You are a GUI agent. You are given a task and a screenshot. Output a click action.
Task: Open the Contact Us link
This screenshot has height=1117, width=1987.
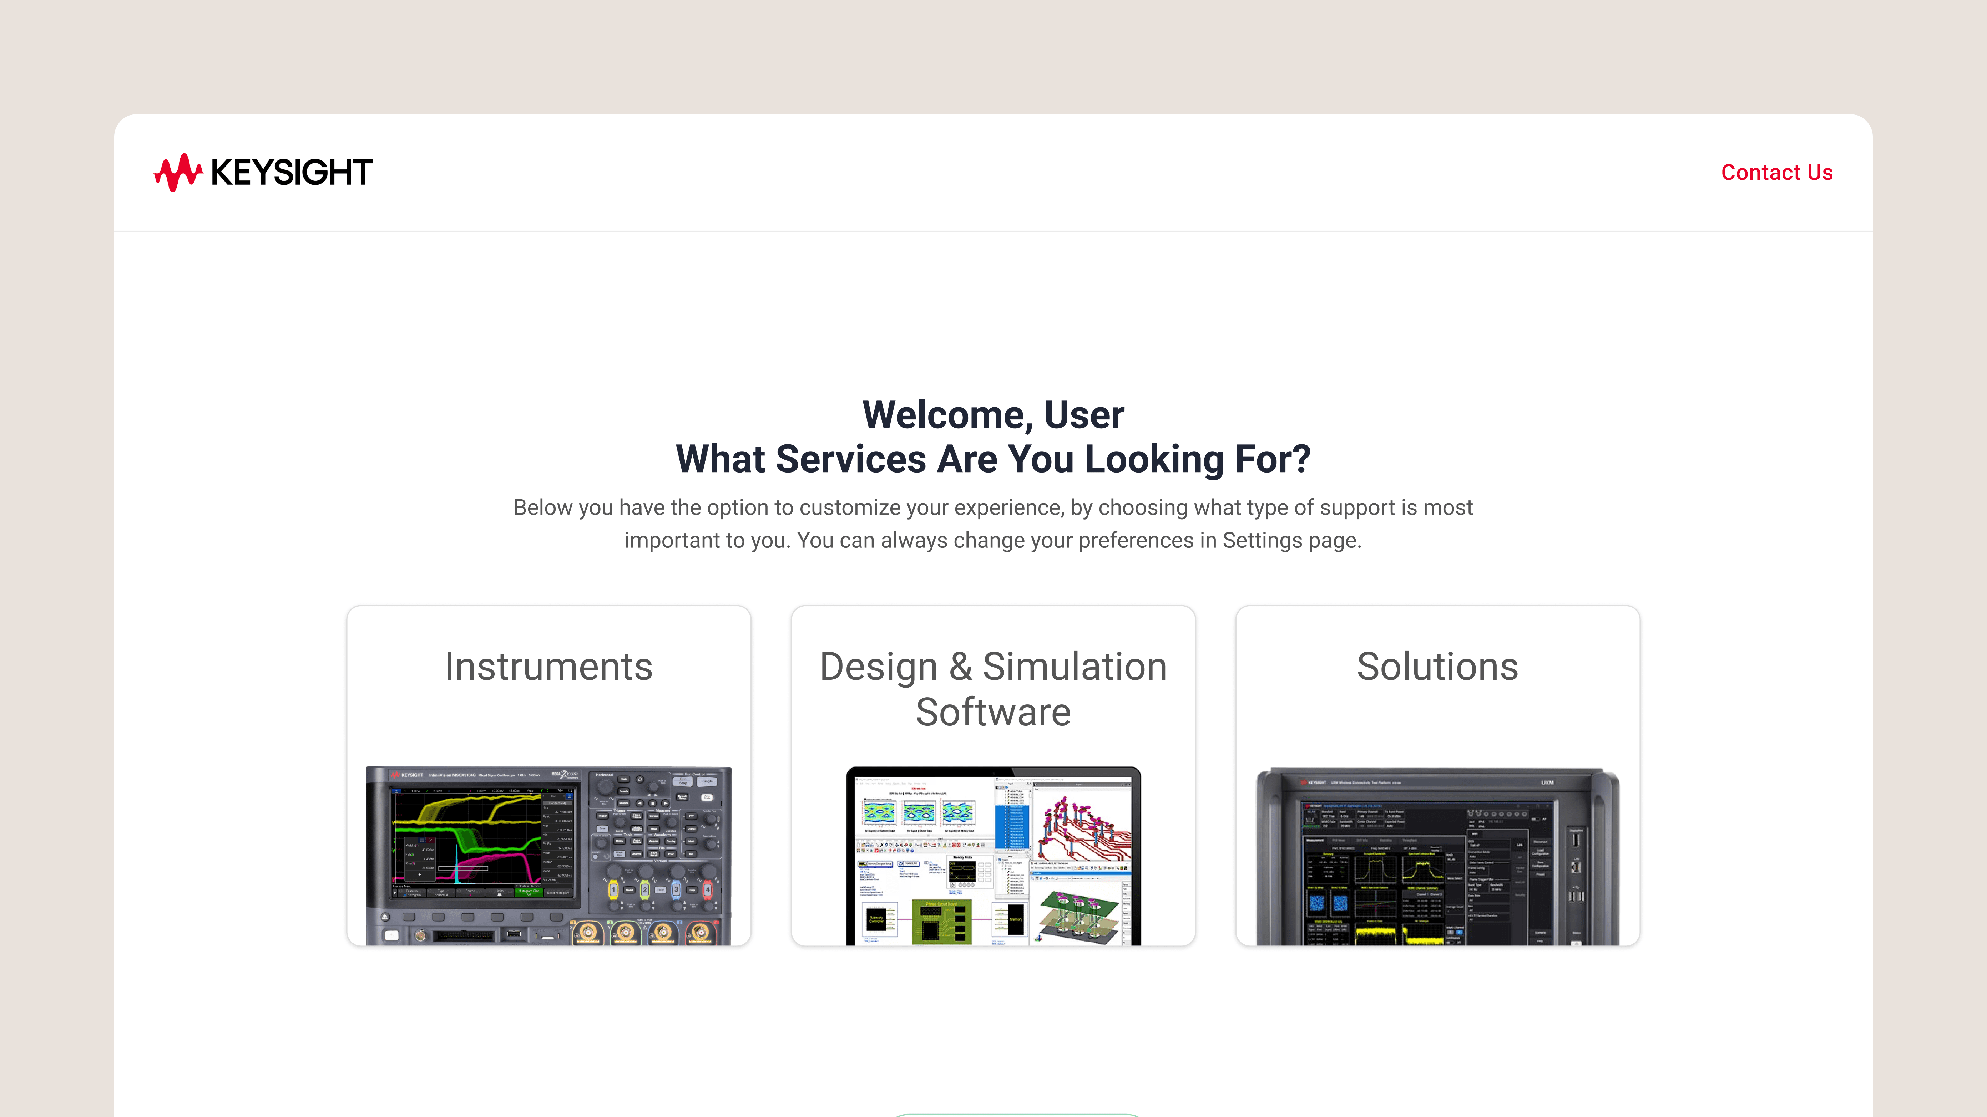tap(1776, 172)
